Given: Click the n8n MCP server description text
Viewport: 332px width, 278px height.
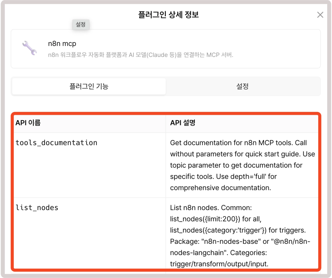Looking at the screenshot, I should coord(141,55).
